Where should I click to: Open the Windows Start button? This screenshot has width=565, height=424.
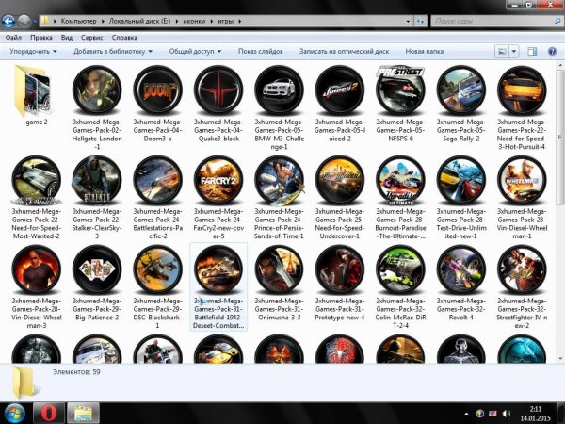14,413
